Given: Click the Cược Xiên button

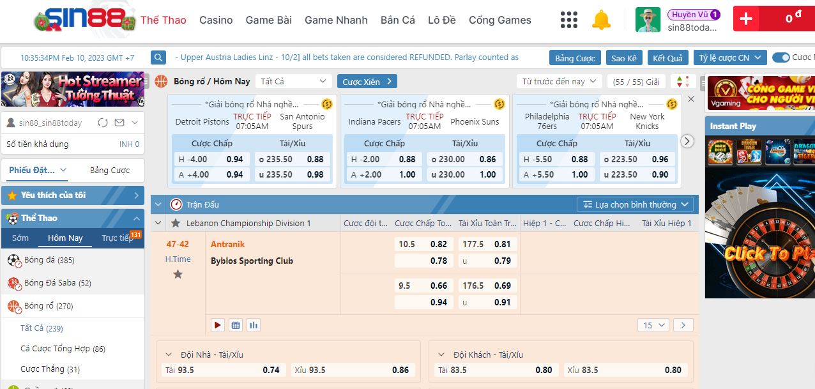Looking at the screenshot, I should [x=367, y=82].
